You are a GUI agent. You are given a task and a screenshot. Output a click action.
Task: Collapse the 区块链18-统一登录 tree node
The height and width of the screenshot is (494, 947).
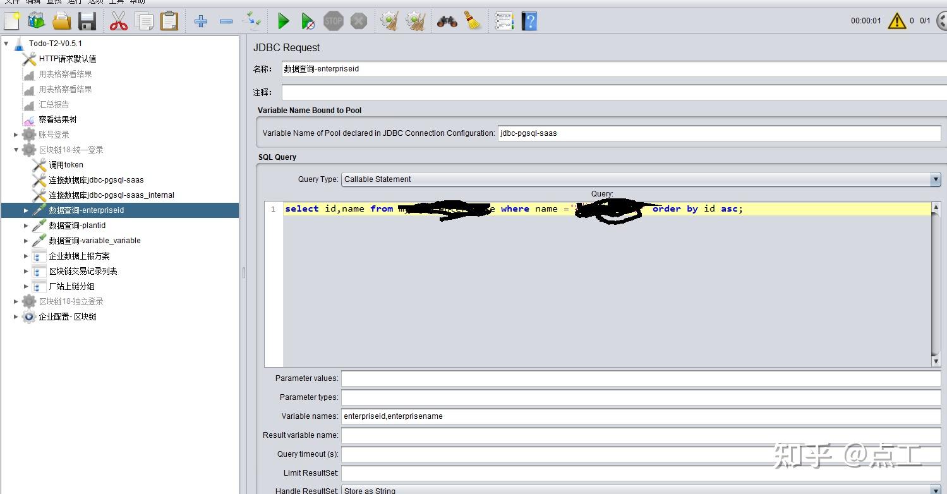coord(16,150)
